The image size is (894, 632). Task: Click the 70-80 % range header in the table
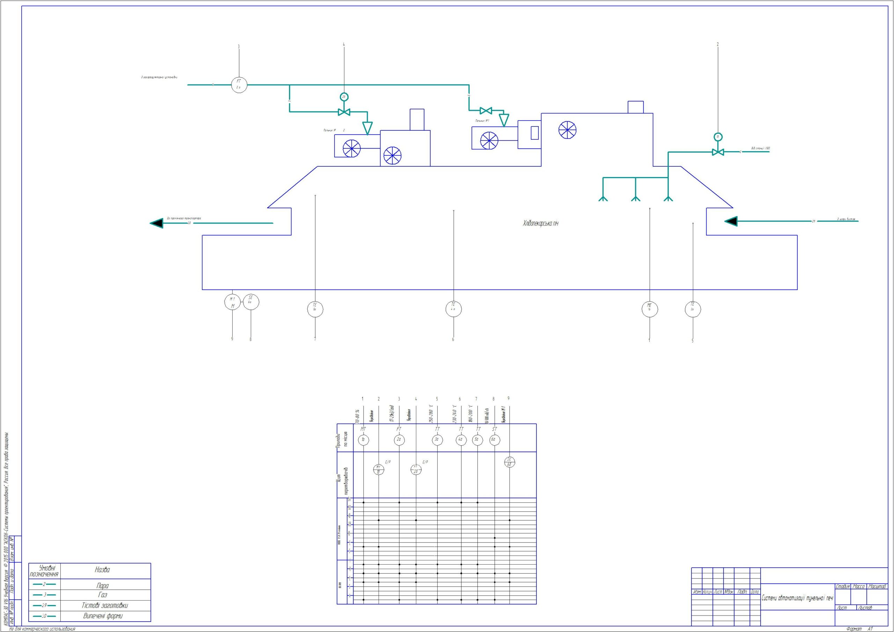coord(358,416)
